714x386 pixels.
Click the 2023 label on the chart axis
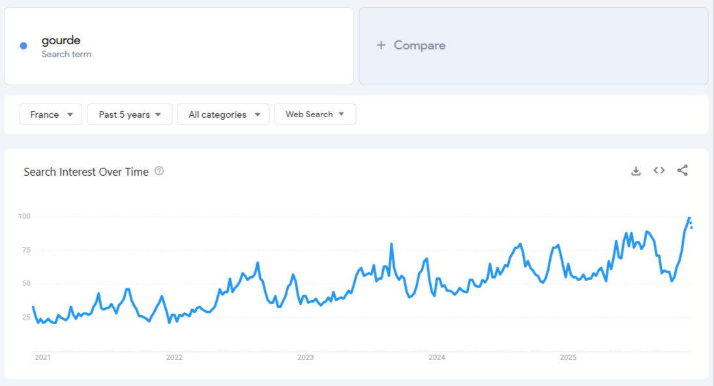[x=306, y=357]
